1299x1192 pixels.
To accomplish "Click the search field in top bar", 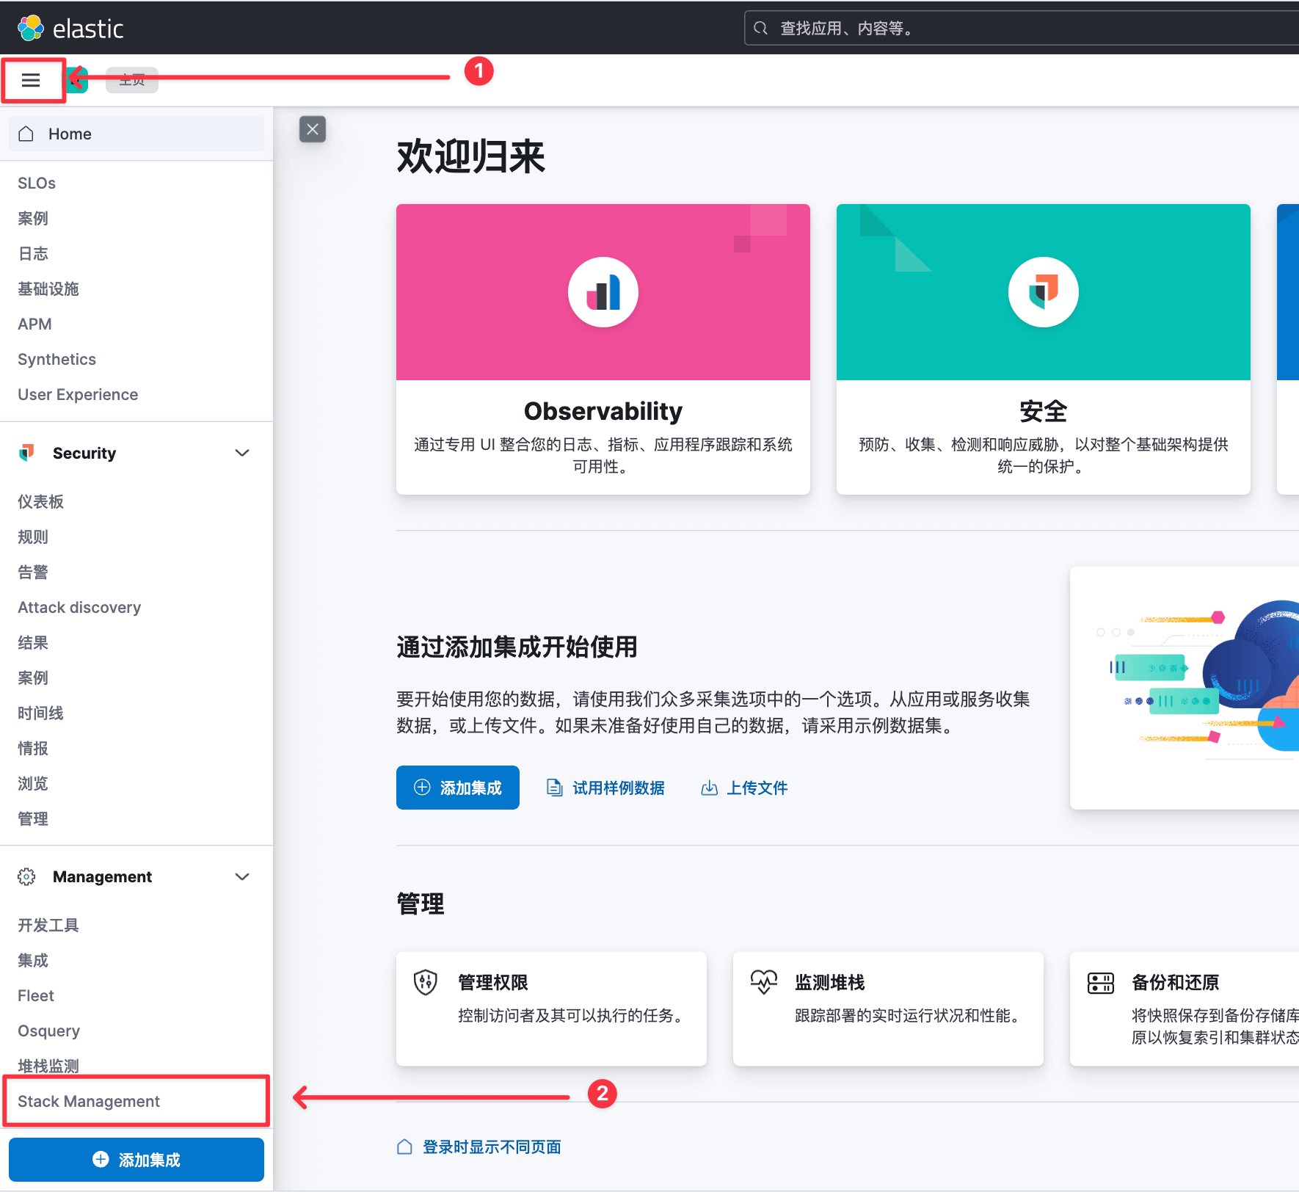I will [1022, 28].
